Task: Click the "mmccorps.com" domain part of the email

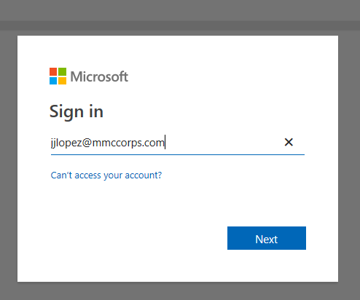Action: pos(128,143)
